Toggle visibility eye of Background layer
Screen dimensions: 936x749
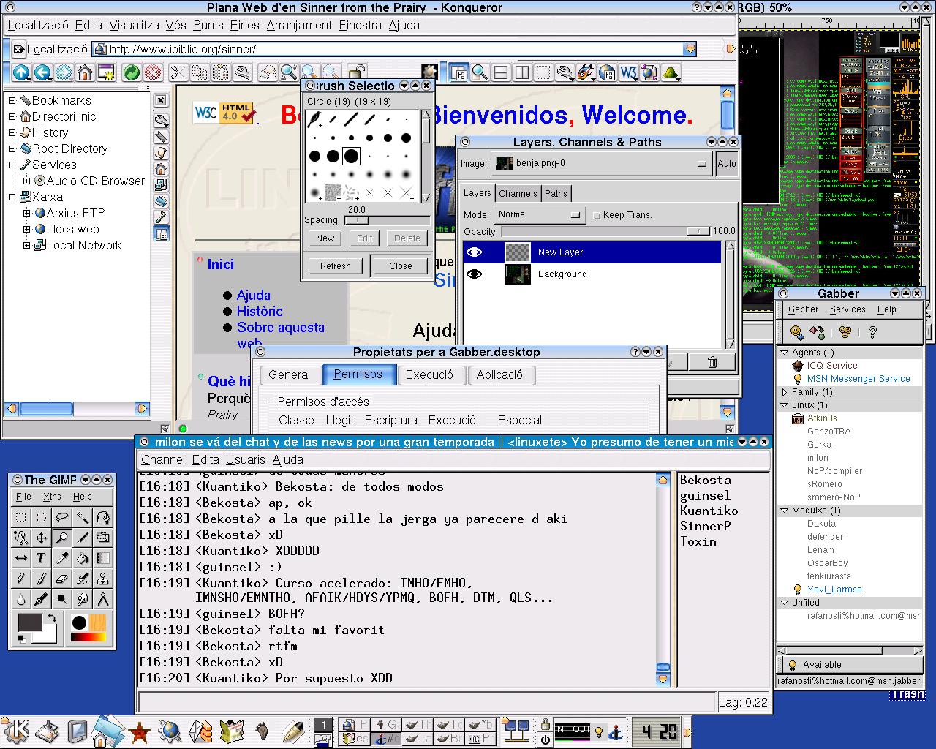pos(475,274)
